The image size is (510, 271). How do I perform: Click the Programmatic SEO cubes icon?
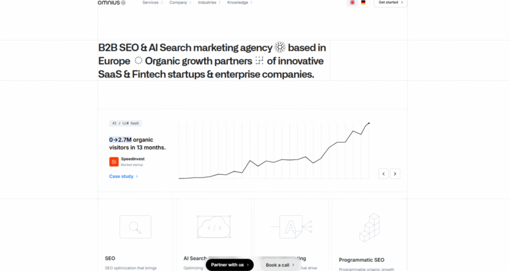(x=370, y=227)
